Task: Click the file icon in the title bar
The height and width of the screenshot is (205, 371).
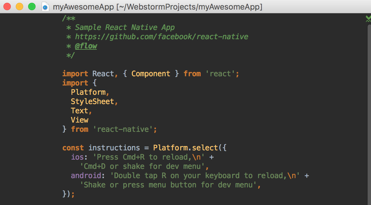Action: pos(45,6)
